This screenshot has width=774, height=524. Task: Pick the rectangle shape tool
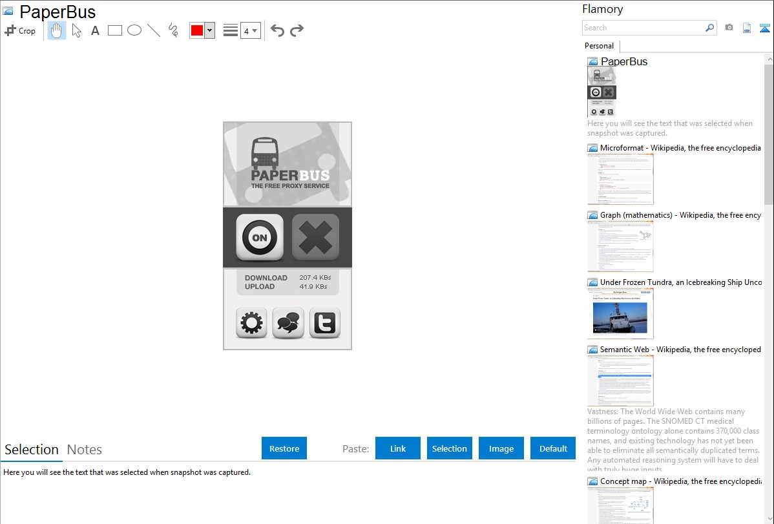(x=114, y=30)
